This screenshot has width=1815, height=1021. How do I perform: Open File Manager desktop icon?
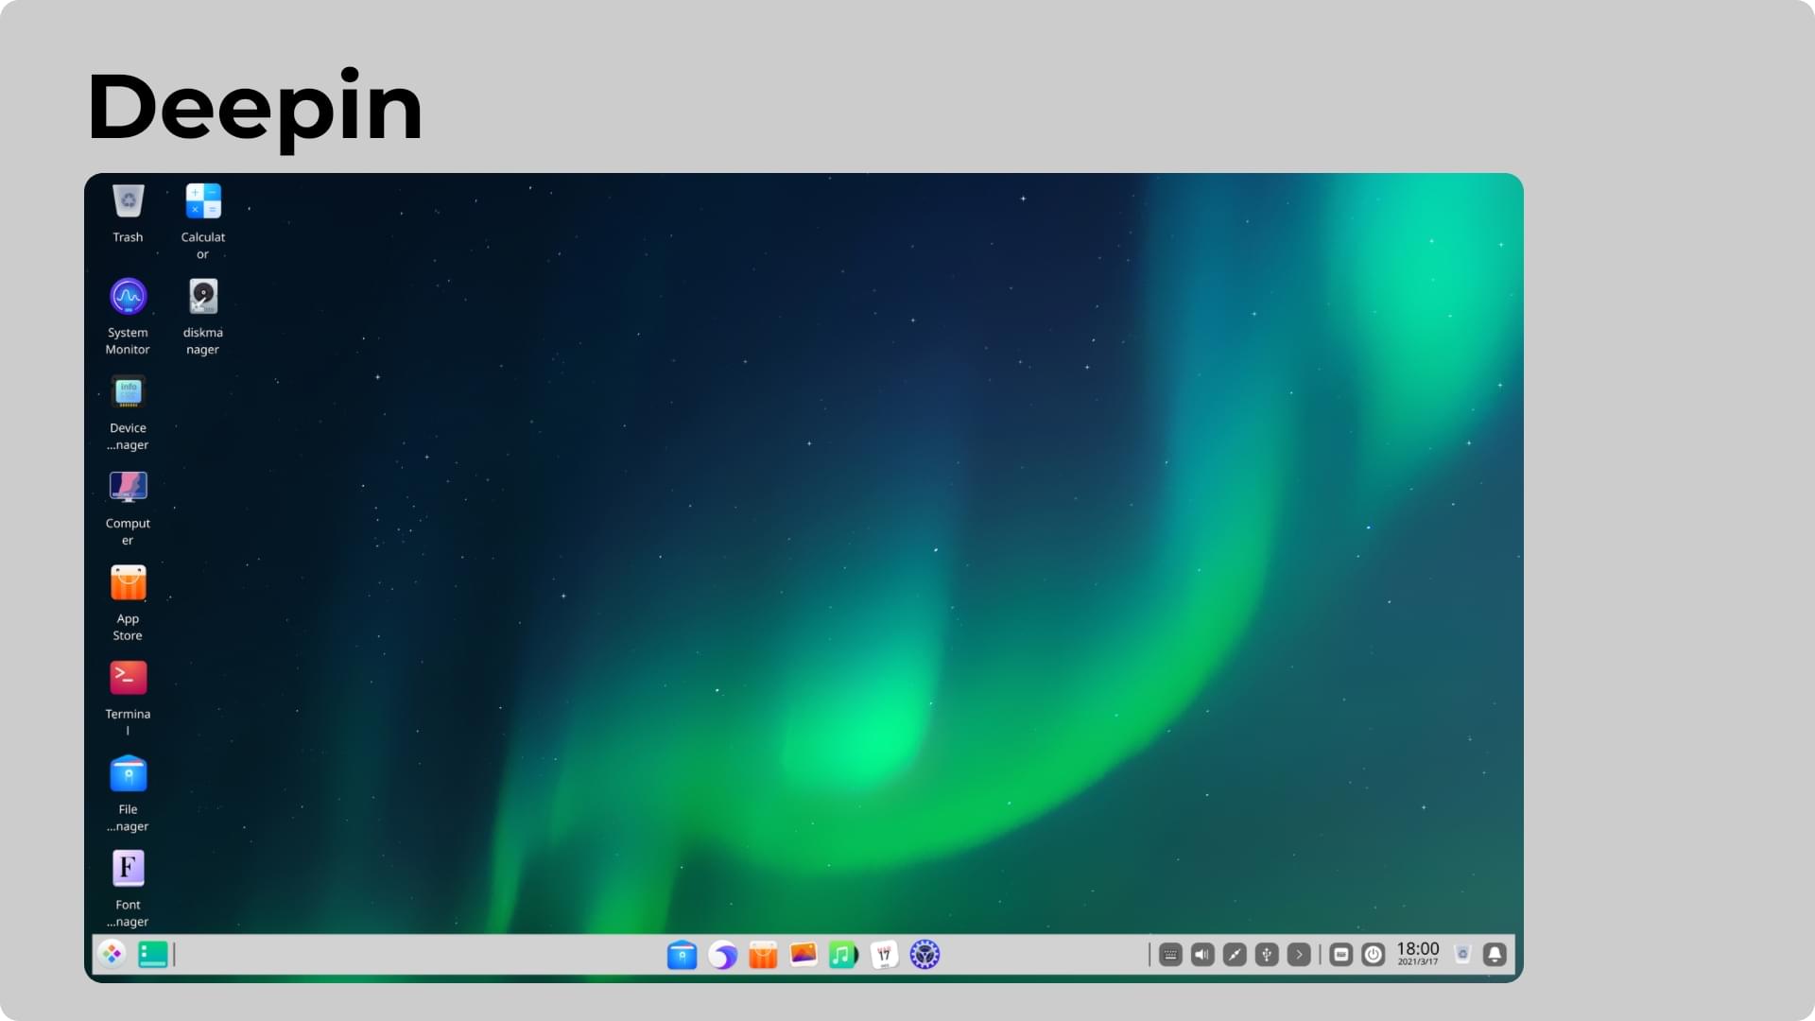point(128,773)
